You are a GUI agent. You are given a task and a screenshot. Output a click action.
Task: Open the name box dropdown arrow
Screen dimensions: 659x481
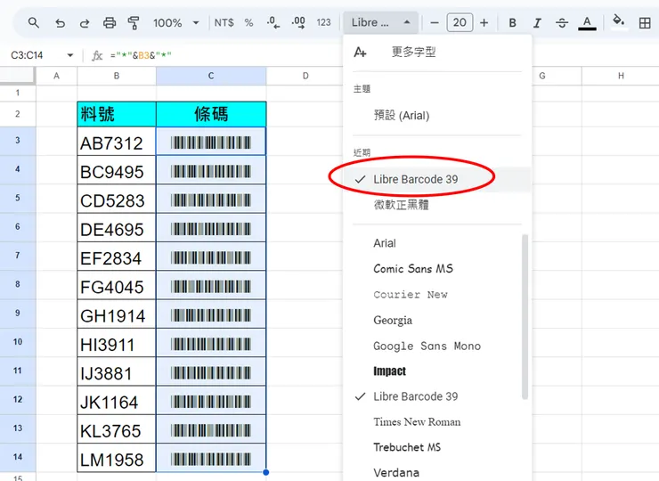[x=69, y=55]
